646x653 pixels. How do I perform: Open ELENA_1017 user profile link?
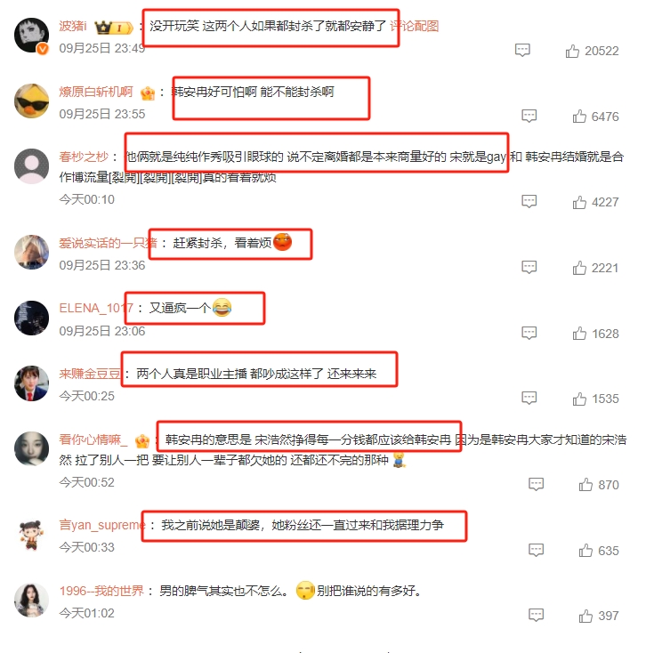[96, 308]
